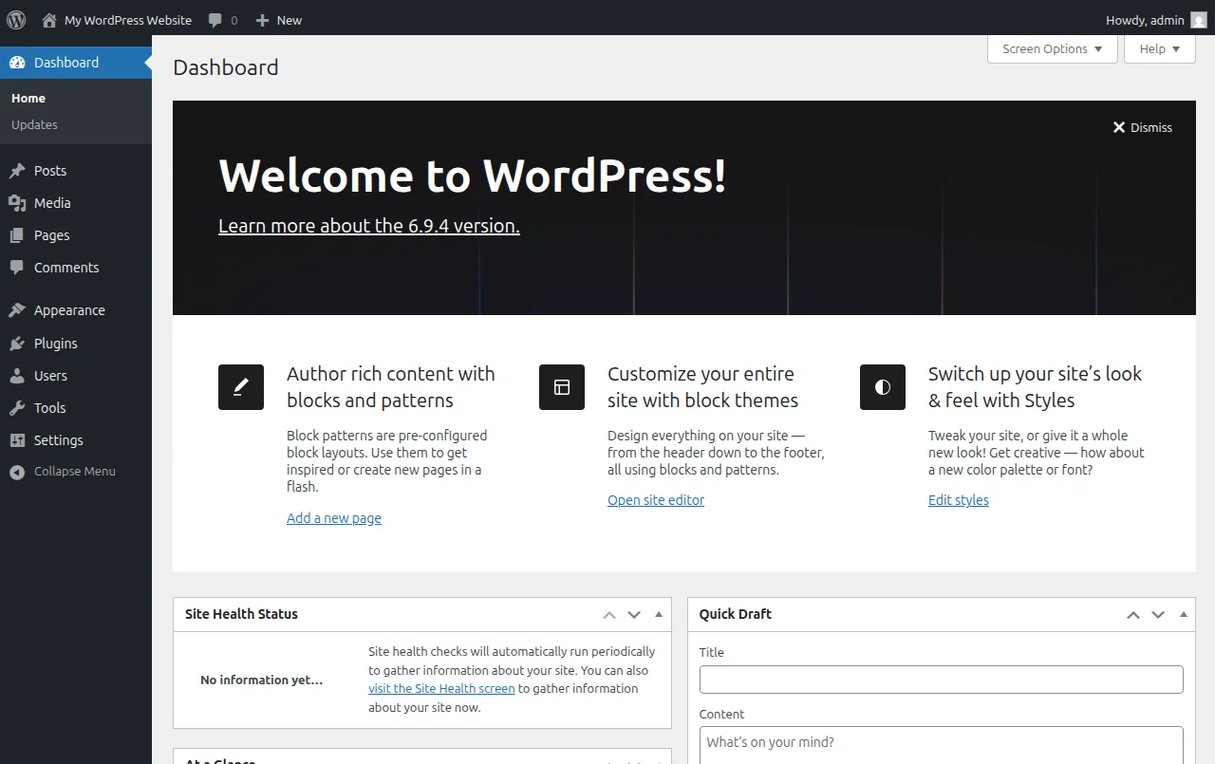
Task: Select the Media library icon
Action: pyautogui.click(x=16, y=202)
